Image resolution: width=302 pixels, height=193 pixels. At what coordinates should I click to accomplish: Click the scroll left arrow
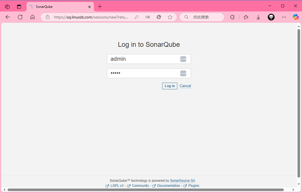coord(4,190)
